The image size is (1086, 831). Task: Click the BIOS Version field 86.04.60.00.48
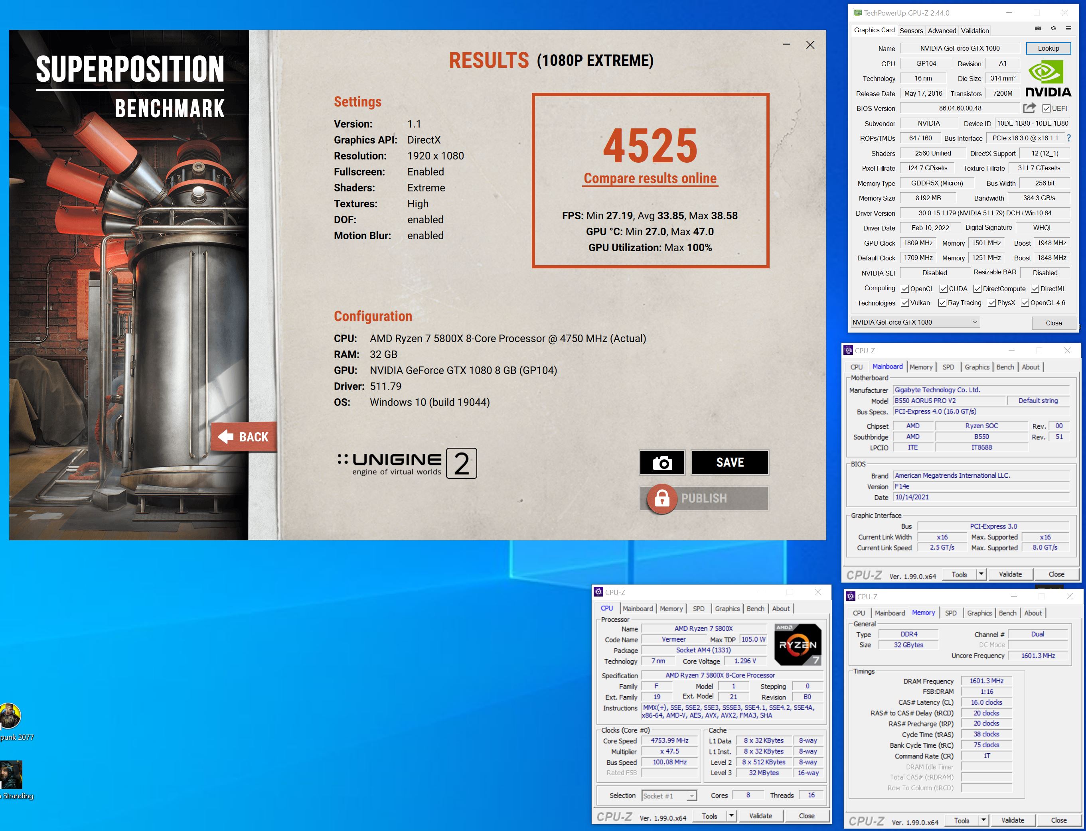pos(960,108)
